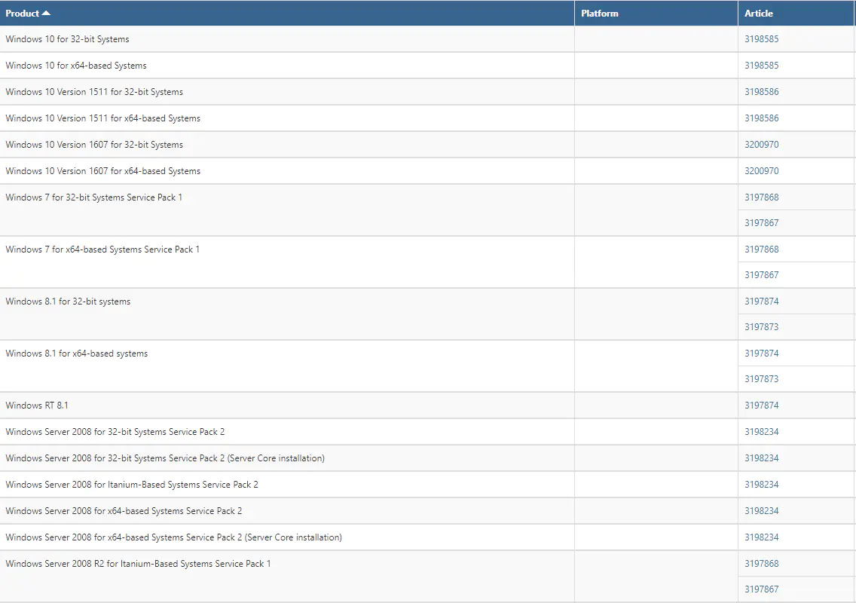The width and height of the screenshot is (856, 603).
Task: Select 'Windows Server 2008 for x64-based Systems Service Pack 2'
Action: tap(124, 511)
